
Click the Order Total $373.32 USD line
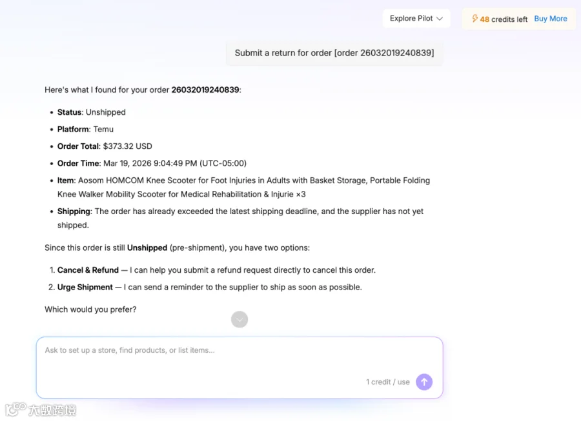105,146
